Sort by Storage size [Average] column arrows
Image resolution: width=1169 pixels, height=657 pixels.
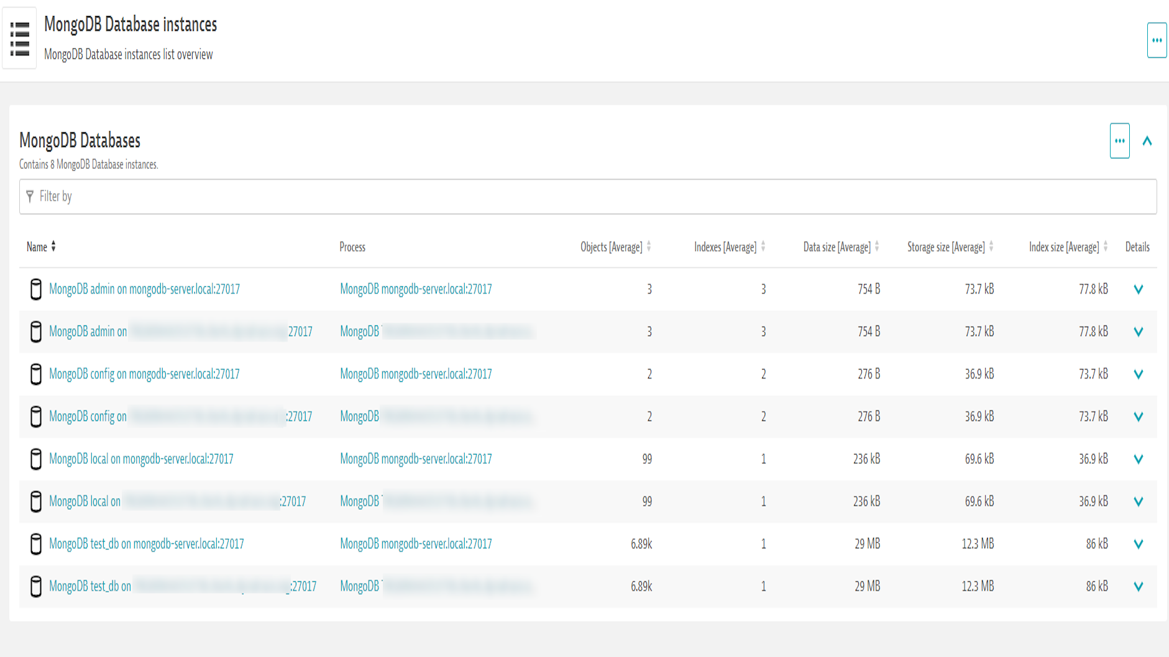(991, 247)
